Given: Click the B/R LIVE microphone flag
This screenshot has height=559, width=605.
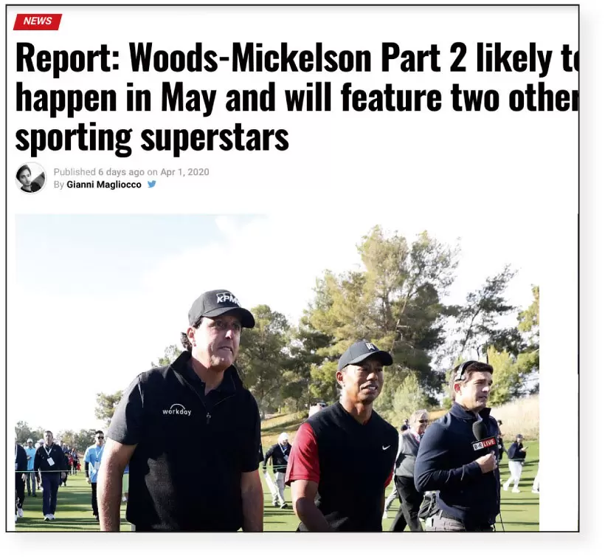Looking at the screenshot, I should 484,444.
